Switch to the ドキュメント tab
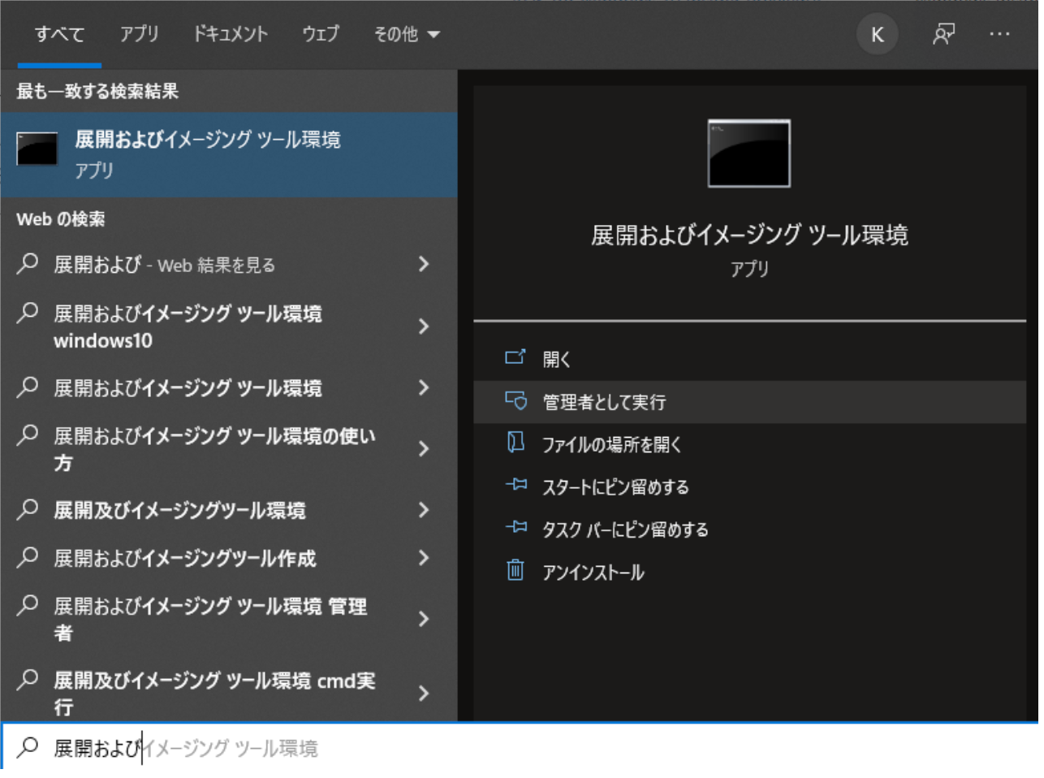This screenshot has width=1044, height=778. [x=231, y=34]
